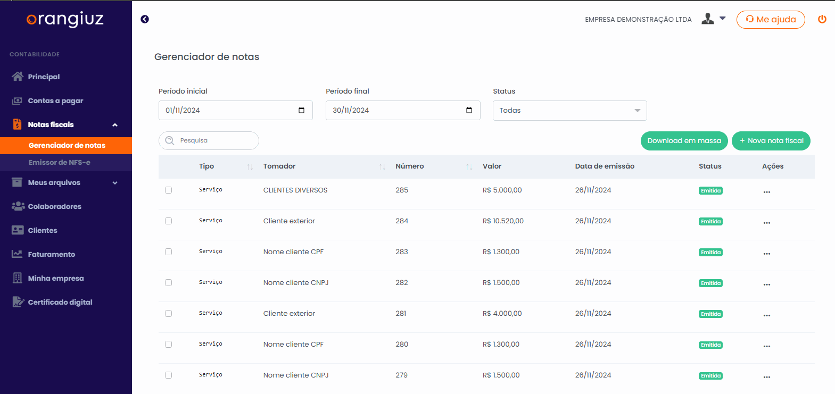Click the Certificado digital menu label
Image resolution: width=835 pixels, height=394 pixels.
[60, 302]
